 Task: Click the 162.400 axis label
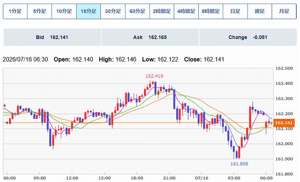tap(284, 84)
